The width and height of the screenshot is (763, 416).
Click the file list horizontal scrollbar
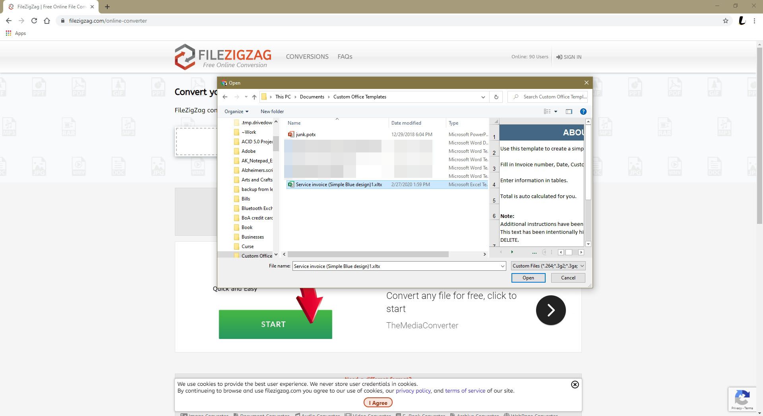click(x=368, y=254)
